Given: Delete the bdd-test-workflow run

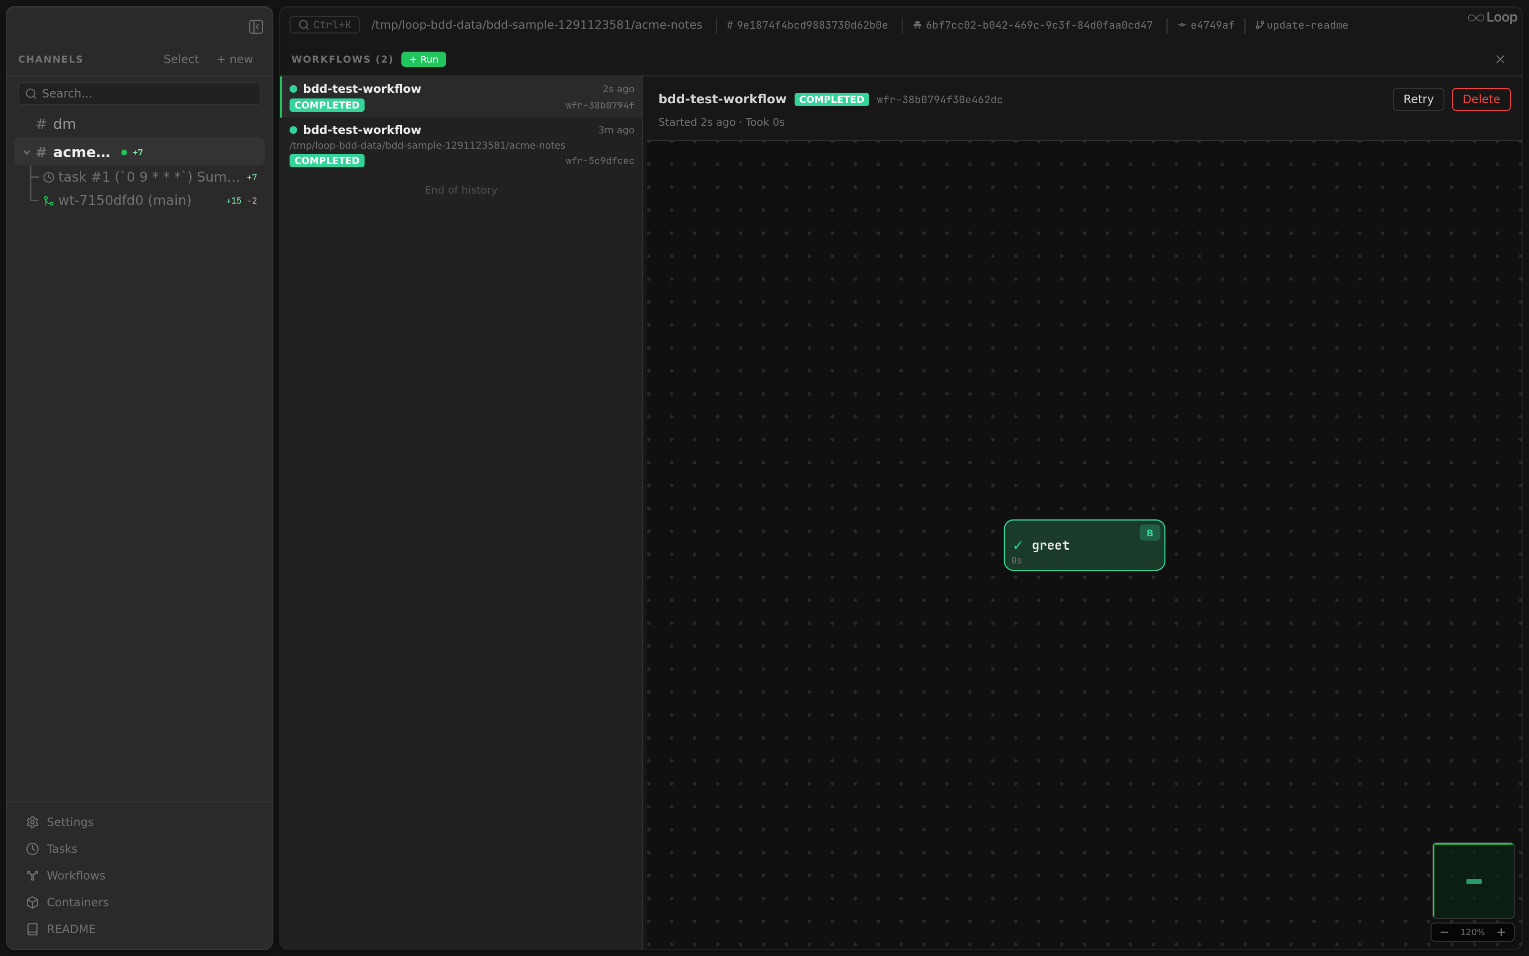Looking at the screenshot, I should click(x=1481, y=99).
